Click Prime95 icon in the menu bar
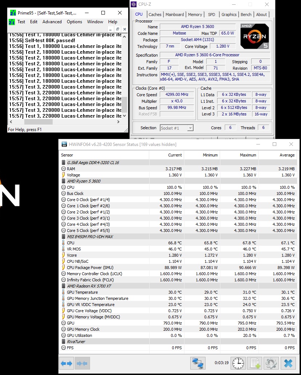This screenshot has height=375, width=301. pyautogui.click(x=12, y=22)
